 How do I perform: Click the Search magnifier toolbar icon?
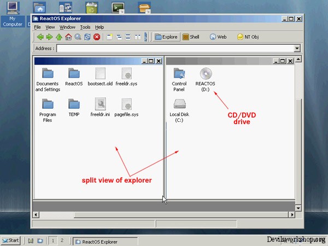(x=78, y=37)
